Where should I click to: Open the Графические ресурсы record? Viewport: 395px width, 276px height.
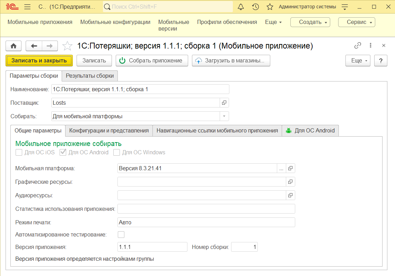coord(290,182)
